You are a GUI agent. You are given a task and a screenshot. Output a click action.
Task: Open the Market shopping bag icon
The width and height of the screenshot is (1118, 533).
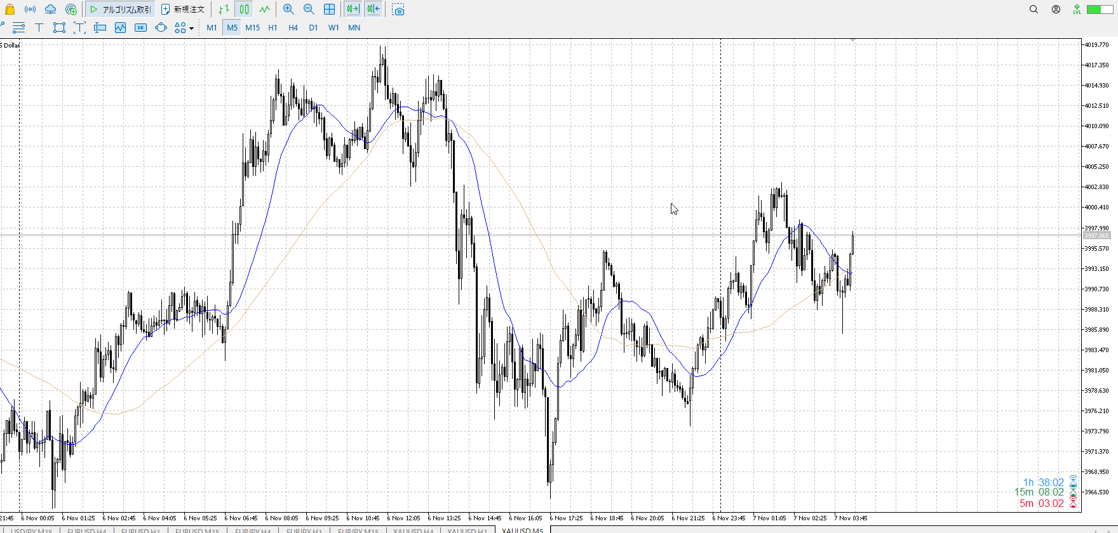[10, 10]
